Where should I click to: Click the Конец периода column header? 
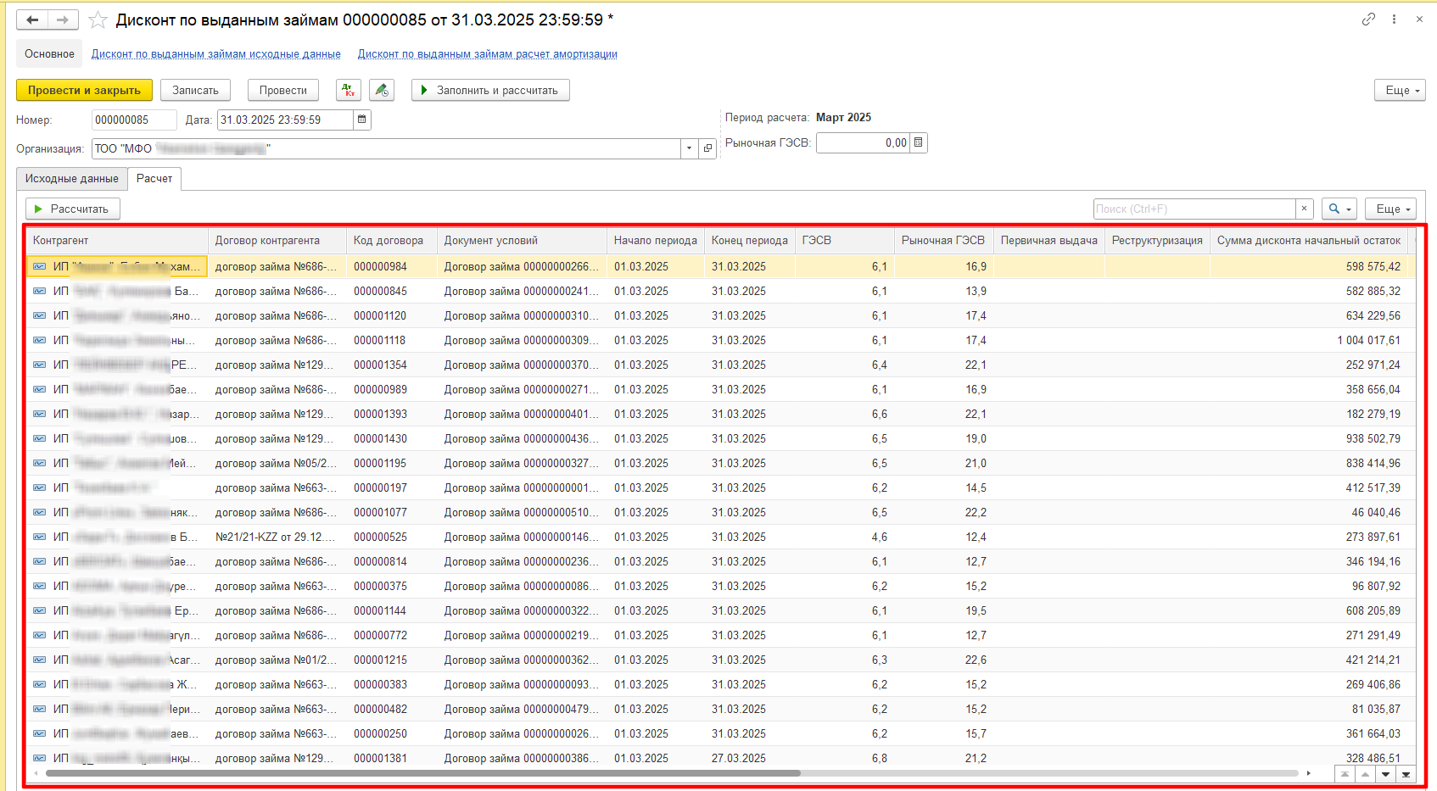[750, 241]
